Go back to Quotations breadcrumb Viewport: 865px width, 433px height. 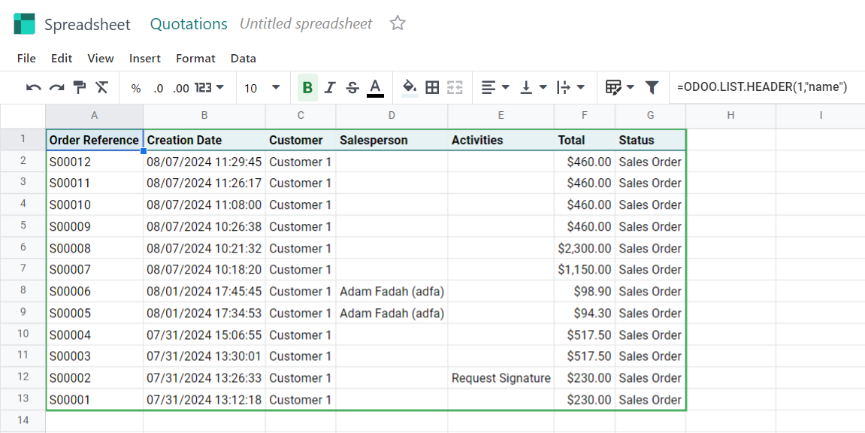click(189, 24)
